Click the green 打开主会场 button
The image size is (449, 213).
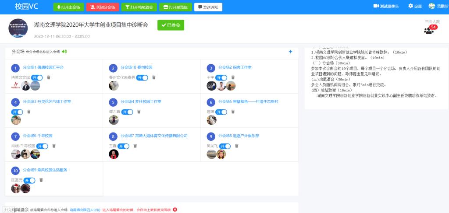[68, 7]
